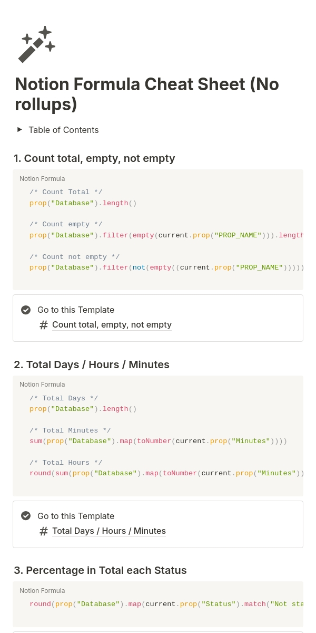
Task: Click the third Notion Formula code caption
Action: pyautogui.click(x=42, y=591)
